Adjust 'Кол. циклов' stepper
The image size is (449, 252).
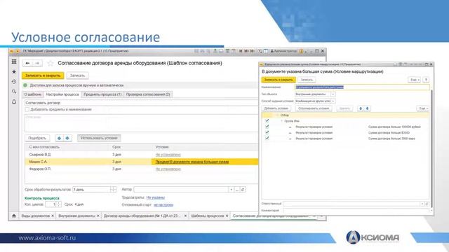tap(58, 204)
